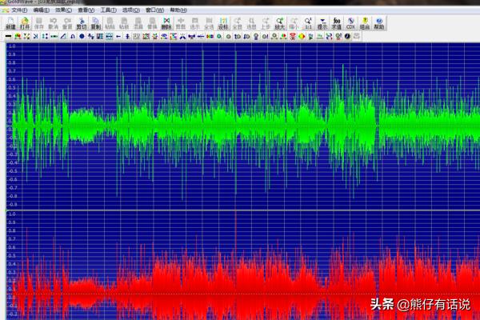Open the 求值 expression evaluator icon
This screenshot has width=480, height=320.
tap(336, 22)
